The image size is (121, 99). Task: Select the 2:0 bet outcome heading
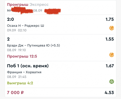[x=10, y=19]
